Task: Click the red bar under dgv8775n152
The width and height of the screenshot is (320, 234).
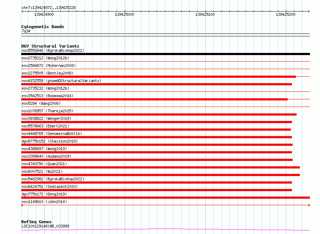Action: click(x=157, y=145)
